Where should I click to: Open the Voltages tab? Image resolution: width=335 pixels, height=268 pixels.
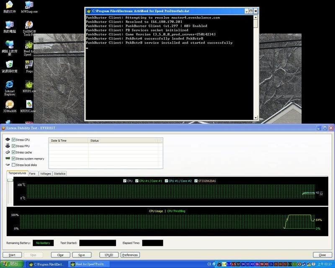(x=46, y=173)
